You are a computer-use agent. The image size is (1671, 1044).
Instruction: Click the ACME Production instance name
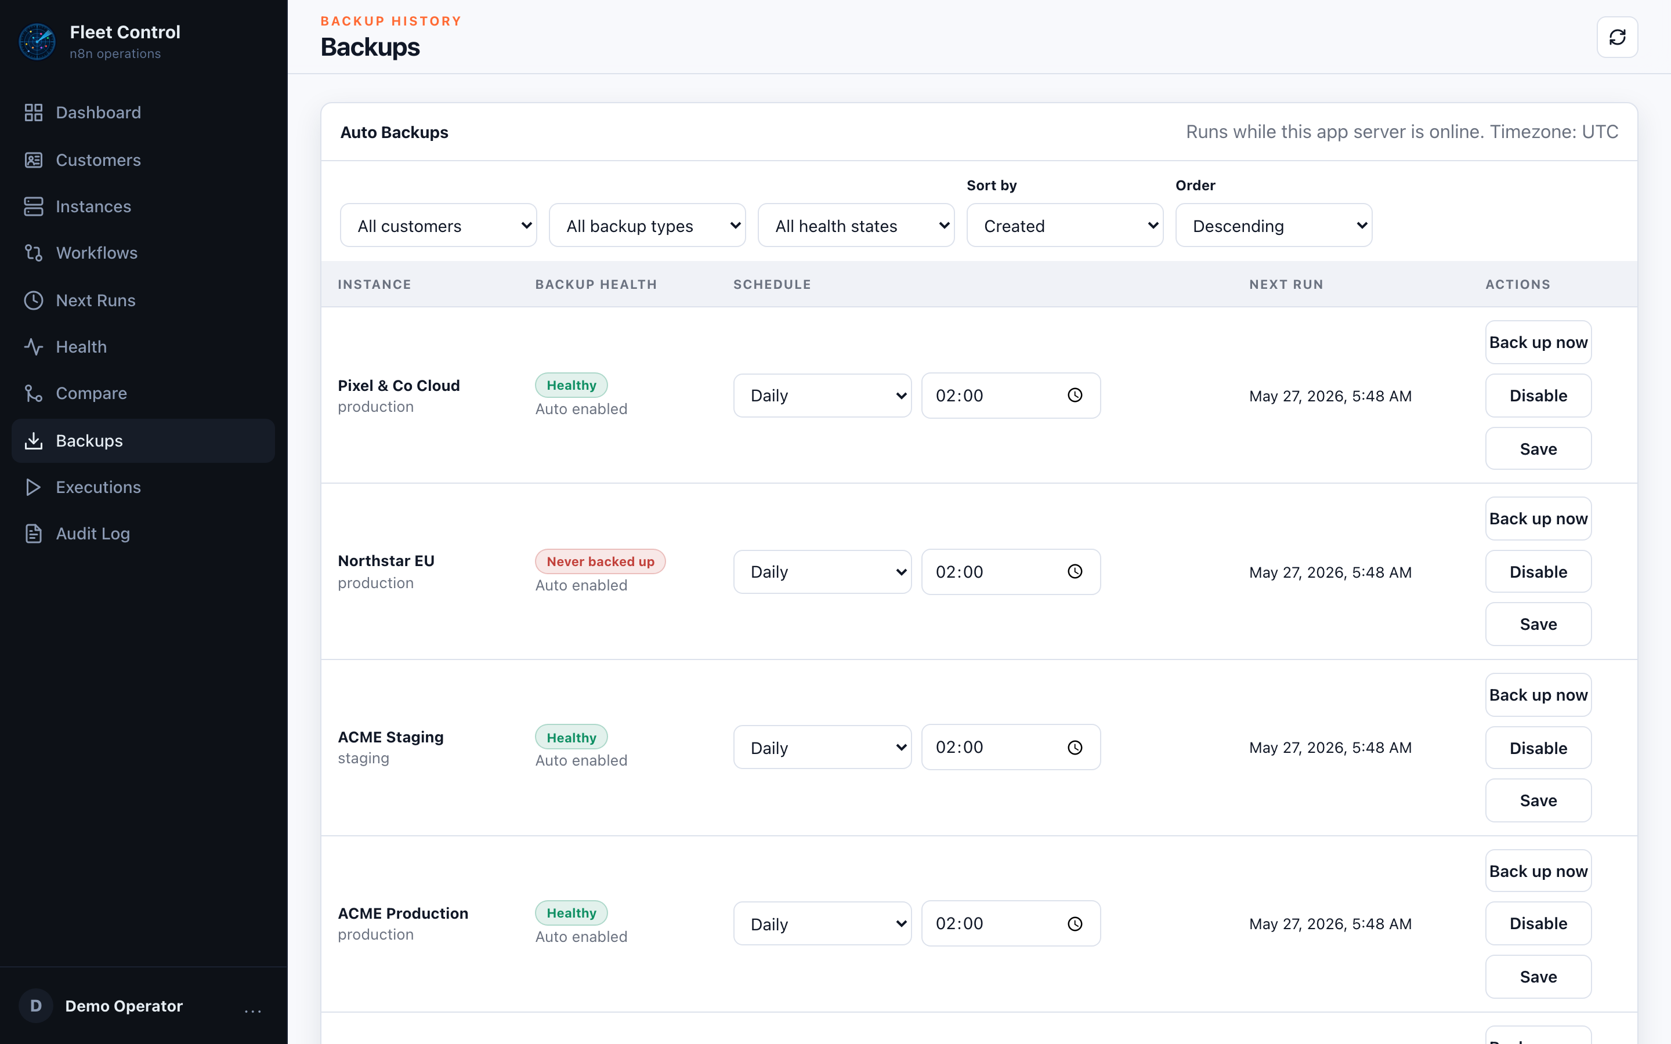pyautogui.click(x=403, y=913)
